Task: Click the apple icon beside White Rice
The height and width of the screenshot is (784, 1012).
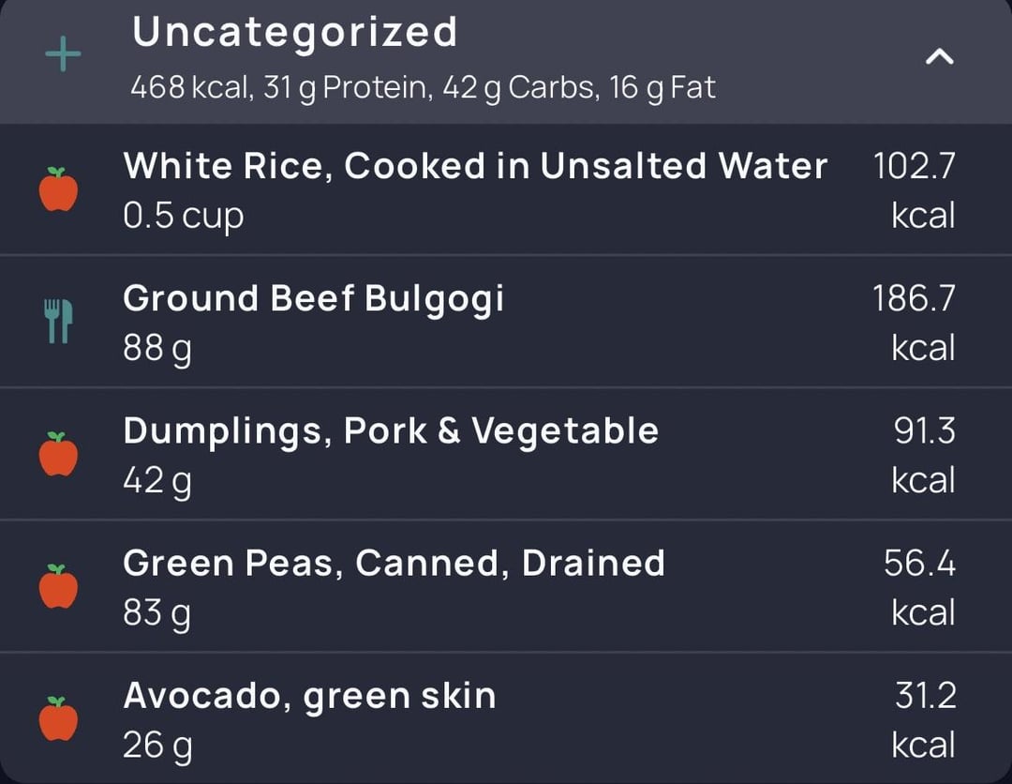Action: pyautogui.click(x=58, y=189)
